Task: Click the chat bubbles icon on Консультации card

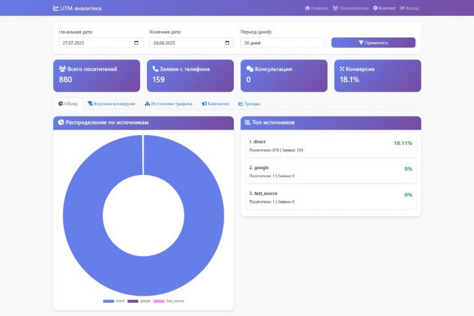Action: pos(250,69)
